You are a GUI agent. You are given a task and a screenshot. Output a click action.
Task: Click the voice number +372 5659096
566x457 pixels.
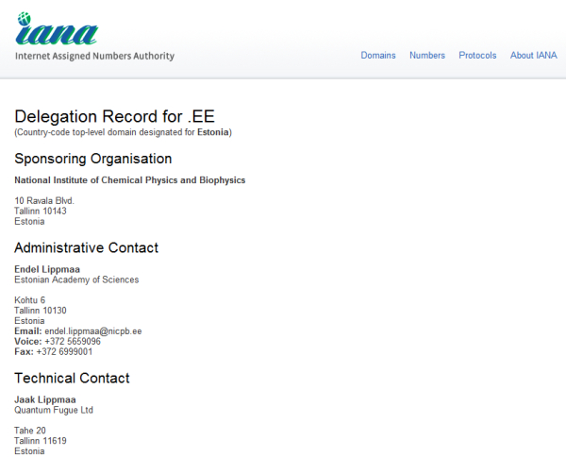[x=73, y=342]
